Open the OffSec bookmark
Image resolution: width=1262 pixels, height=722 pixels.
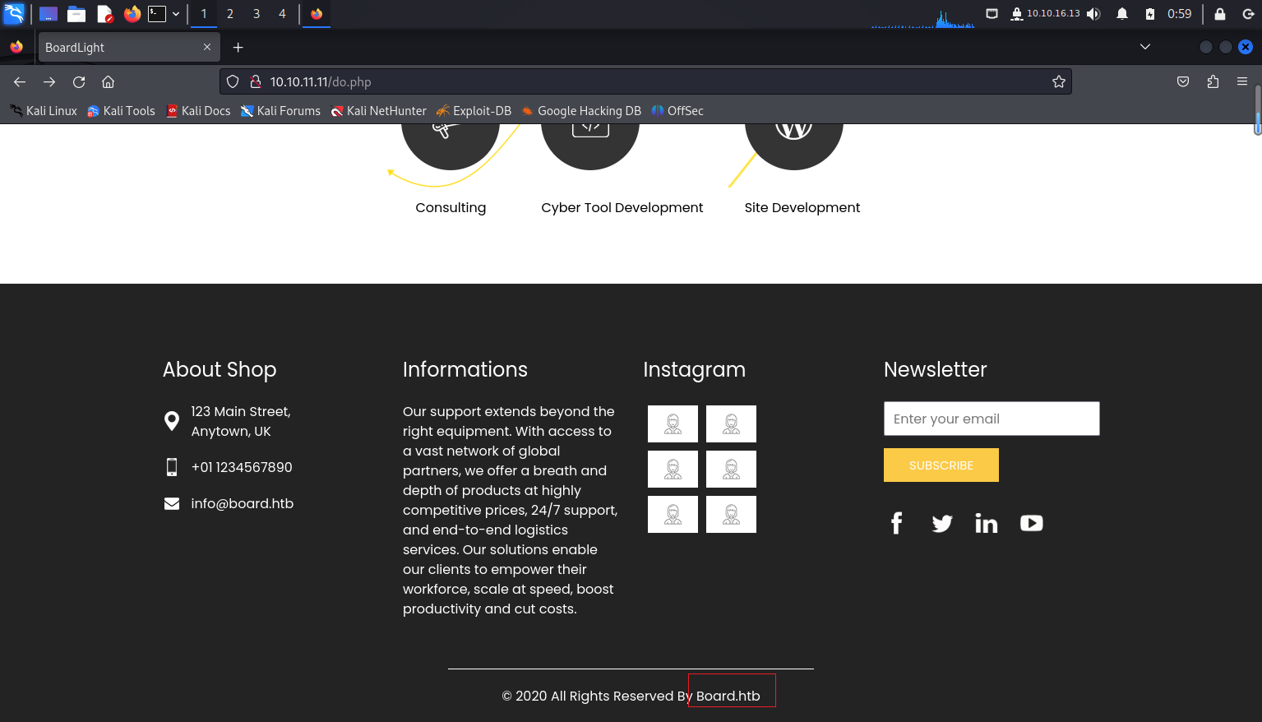677,110
